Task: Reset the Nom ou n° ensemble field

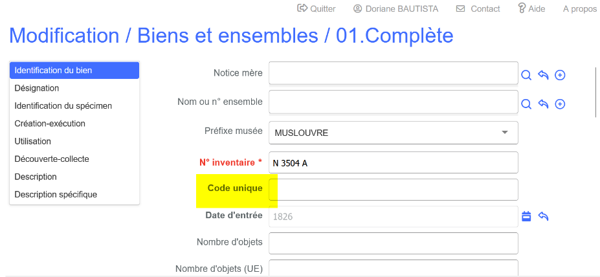Action: click(544, 104)
